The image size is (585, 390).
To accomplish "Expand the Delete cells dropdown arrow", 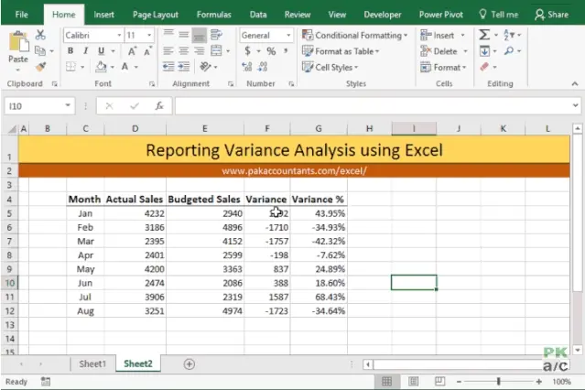I will coord(465,51).
